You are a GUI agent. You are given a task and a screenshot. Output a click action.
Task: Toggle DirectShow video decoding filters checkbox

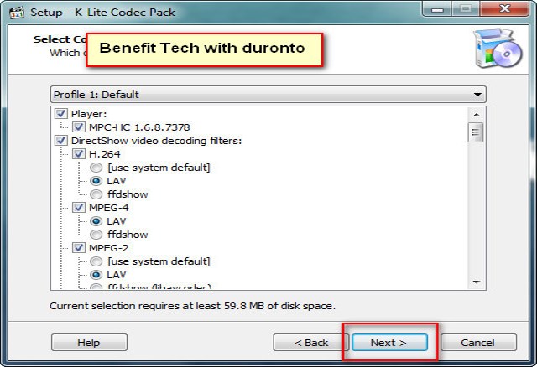[61, 141]
